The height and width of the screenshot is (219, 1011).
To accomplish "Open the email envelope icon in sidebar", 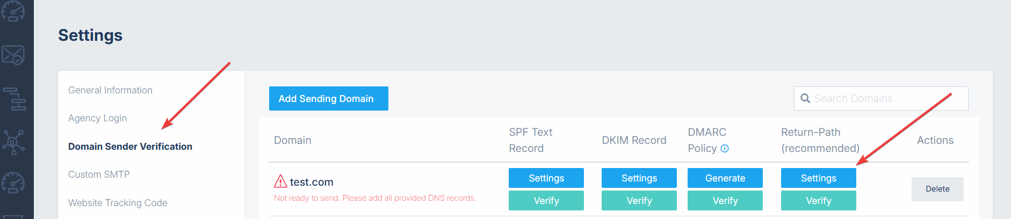I will pos(13,55).
